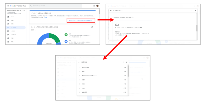Viewport: 208px width, 104px height.
Task: Close the パフォーマンス dialog
Action: tap(196, 11)
